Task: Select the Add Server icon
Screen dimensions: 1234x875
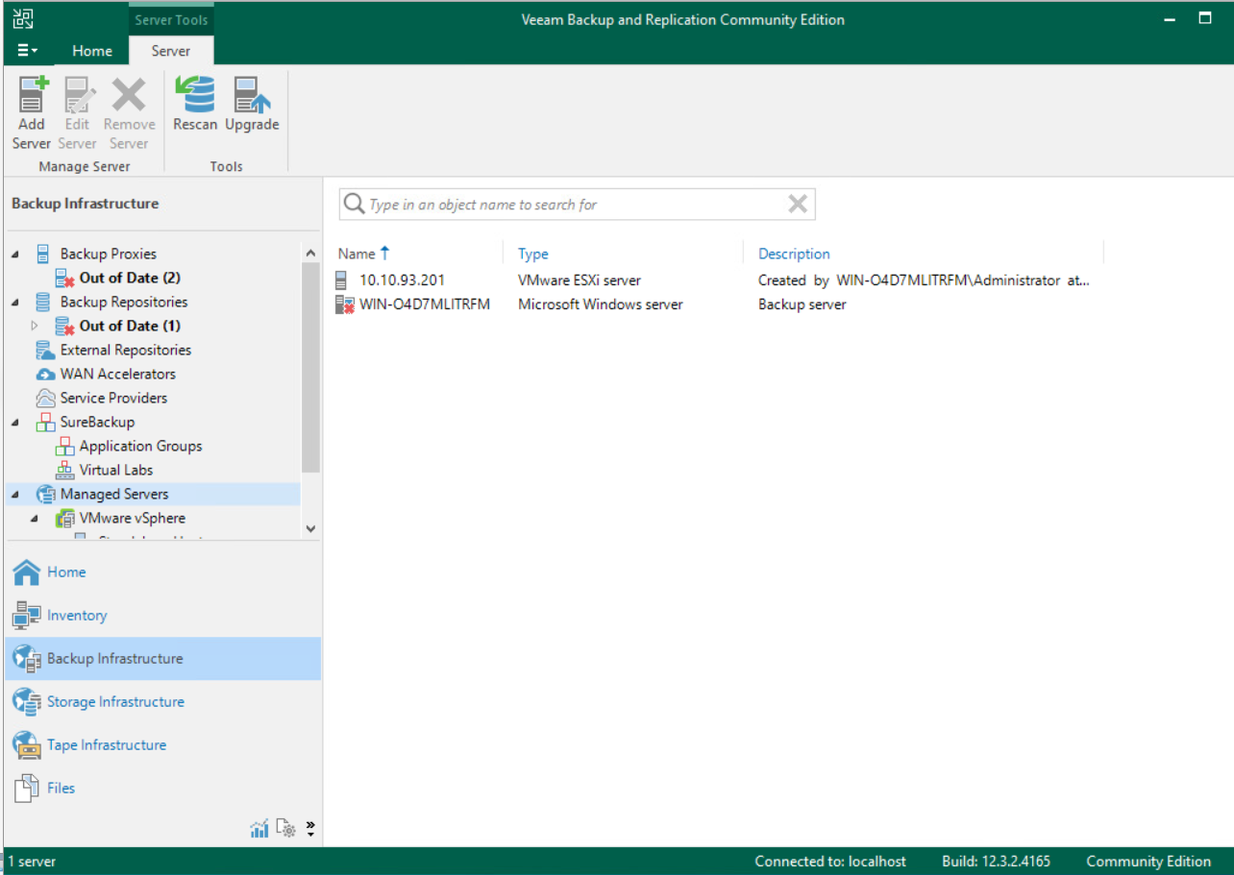Action: [31, 110]
